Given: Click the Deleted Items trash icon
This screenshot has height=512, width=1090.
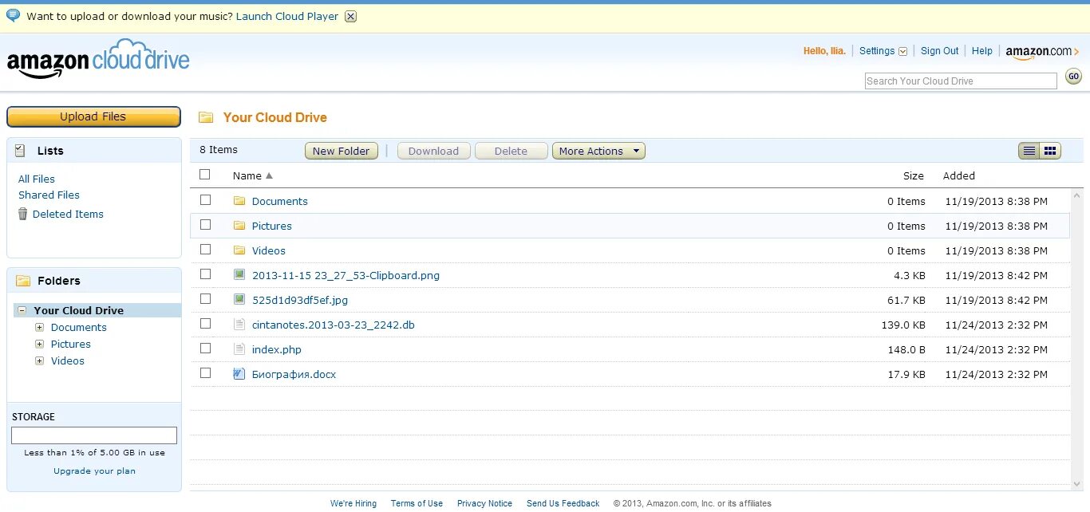Looking at the screenshot, I should (x=23, y=214).
